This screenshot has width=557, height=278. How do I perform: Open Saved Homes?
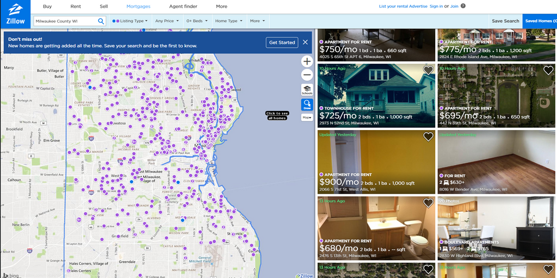click(x=540, y=21)
